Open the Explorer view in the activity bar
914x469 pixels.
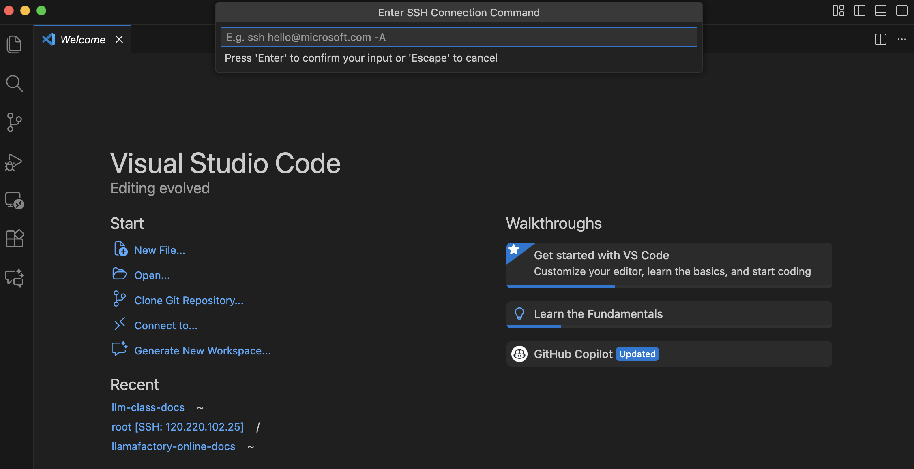[14, 44]
